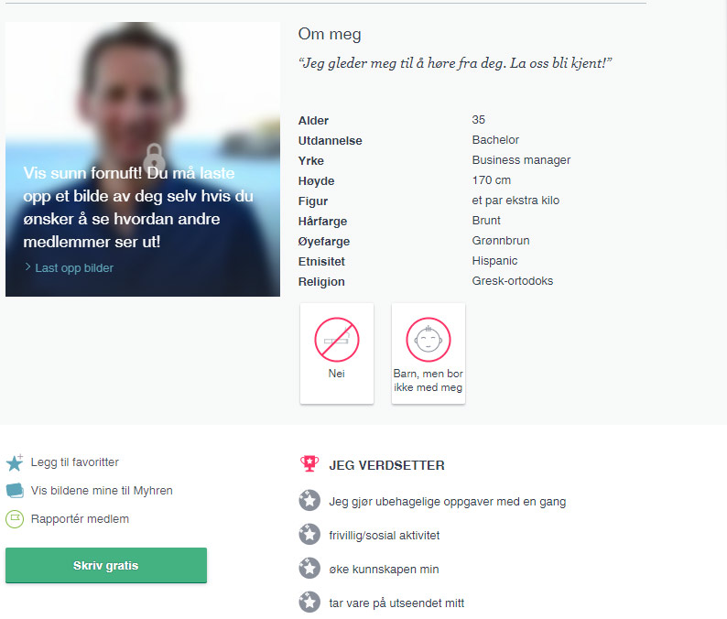Click star badge beside ubehagelige oppgaver item
The height and width of the screenshot is (619, 727).
[x=309, y=501]
